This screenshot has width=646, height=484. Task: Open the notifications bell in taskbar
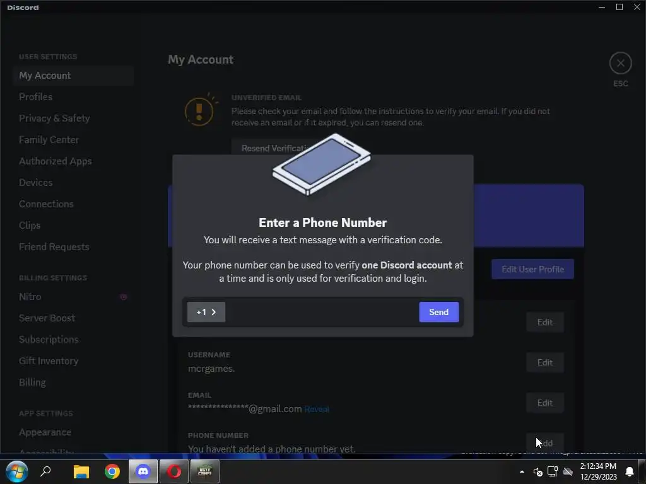630,471
